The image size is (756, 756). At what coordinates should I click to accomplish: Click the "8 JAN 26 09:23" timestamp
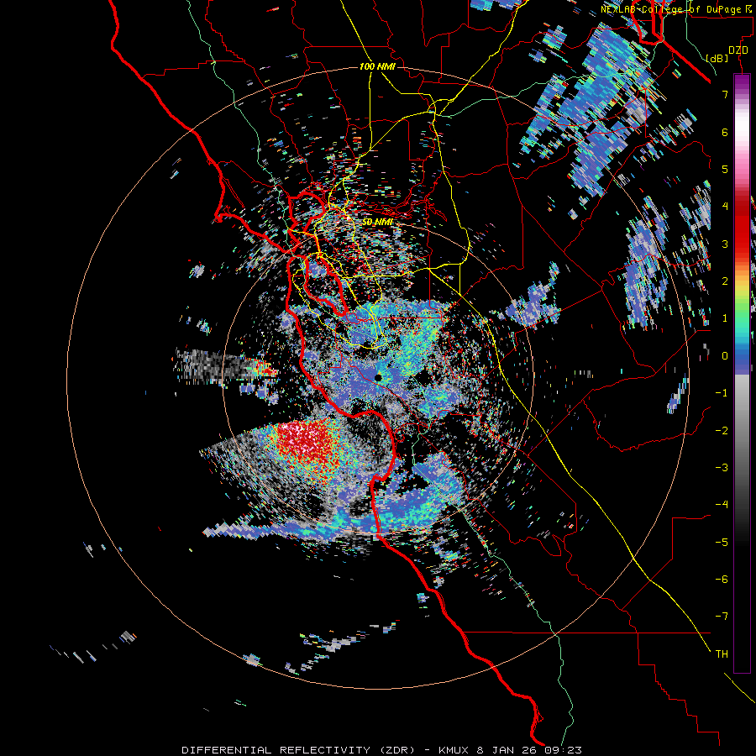point(529,750)
